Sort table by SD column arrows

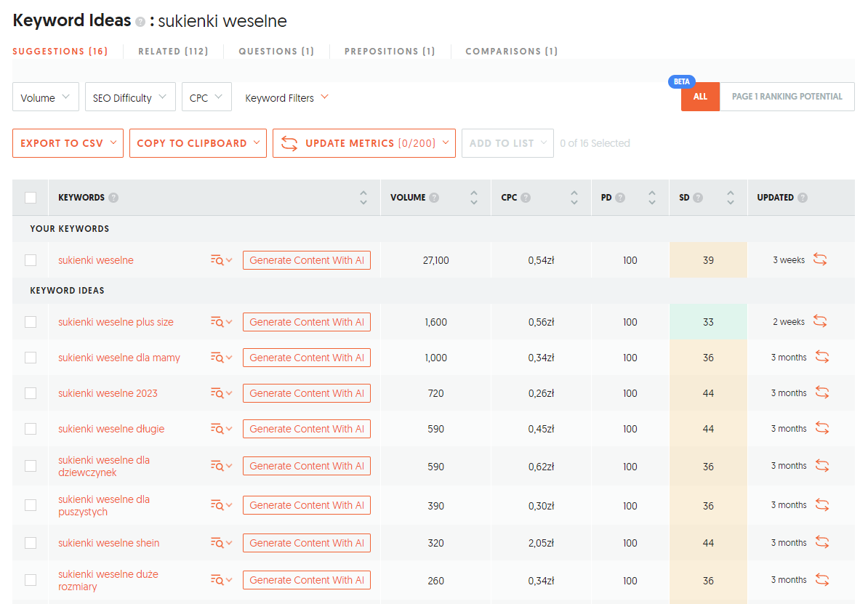[730, 198]
